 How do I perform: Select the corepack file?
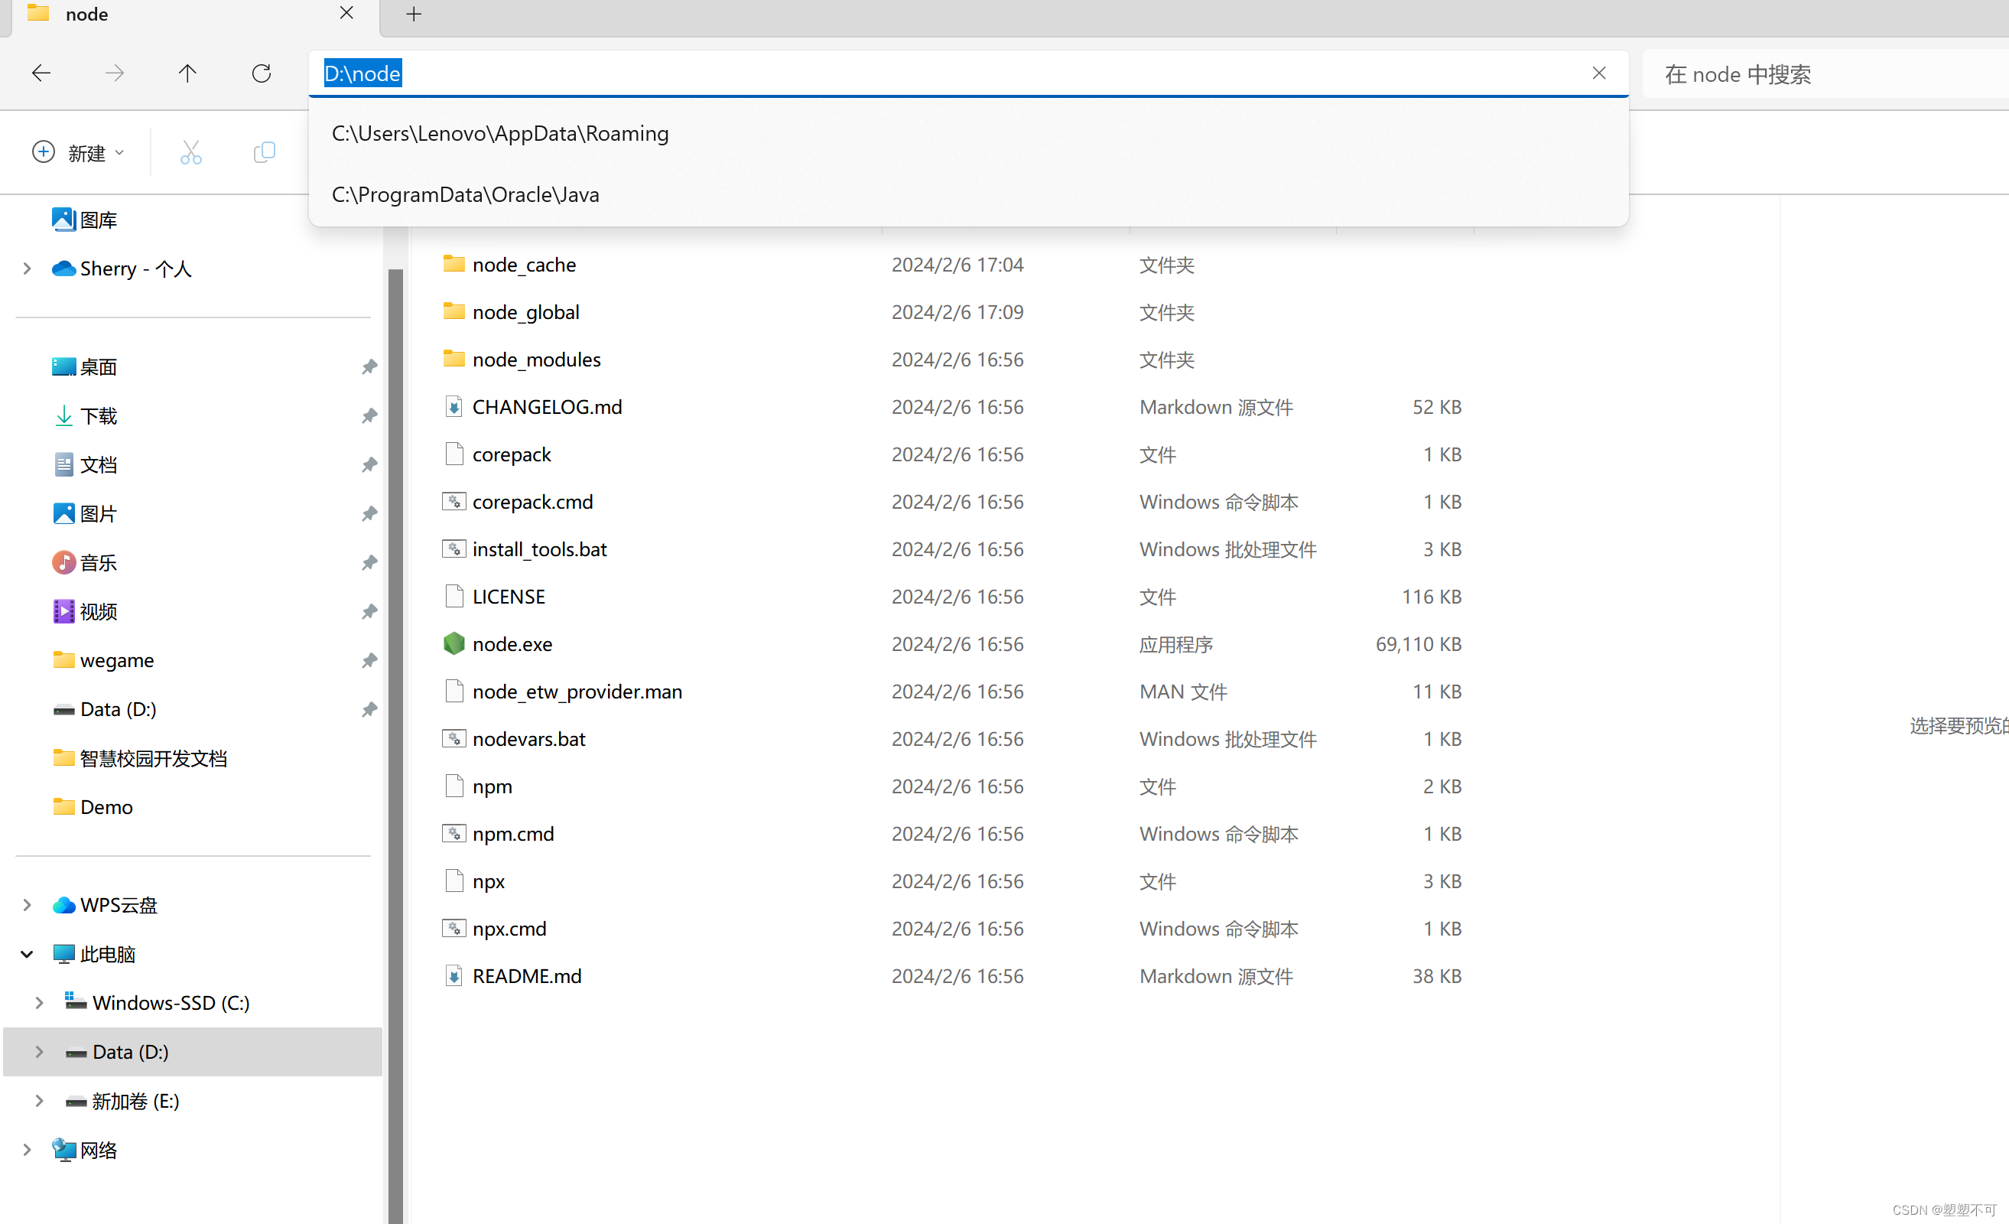(497, 454)
